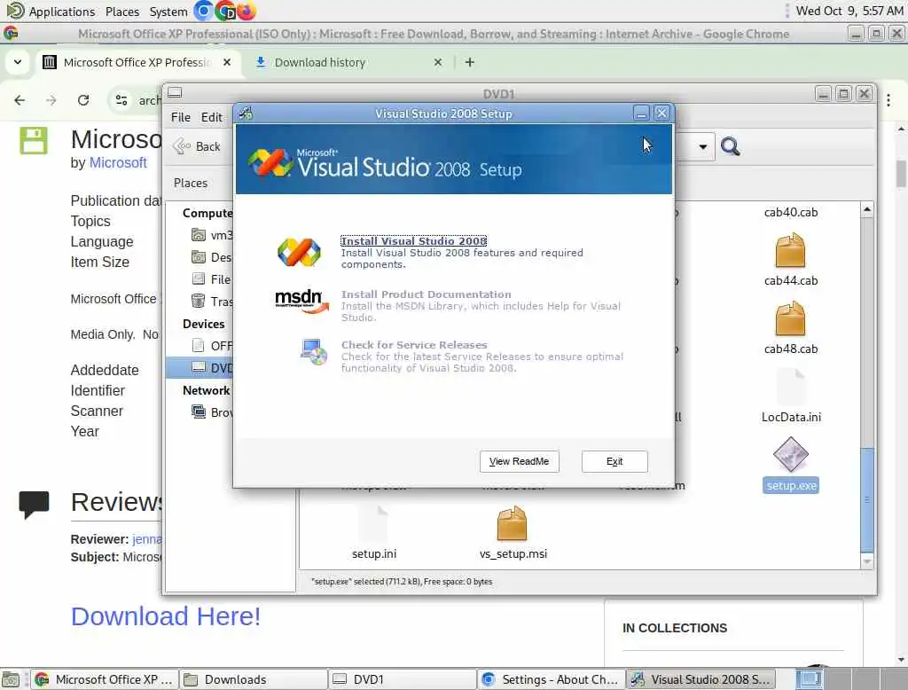Click the Check for Service Releases disc icon
This screenshot has width=908, height=690.
tap(313, 352)
